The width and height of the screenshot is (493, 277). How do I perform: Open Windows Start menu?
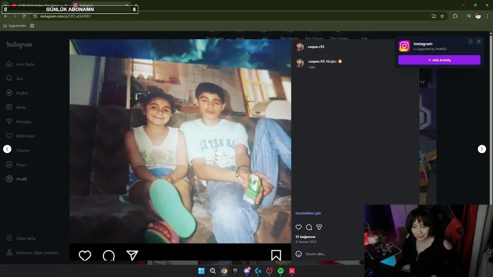201,271
